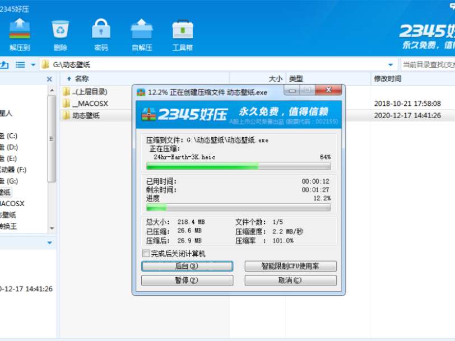Click the 取消(C) cancel button
This screenshot has width=455, height=341.
pyautogui.click(x=290, y=280)
